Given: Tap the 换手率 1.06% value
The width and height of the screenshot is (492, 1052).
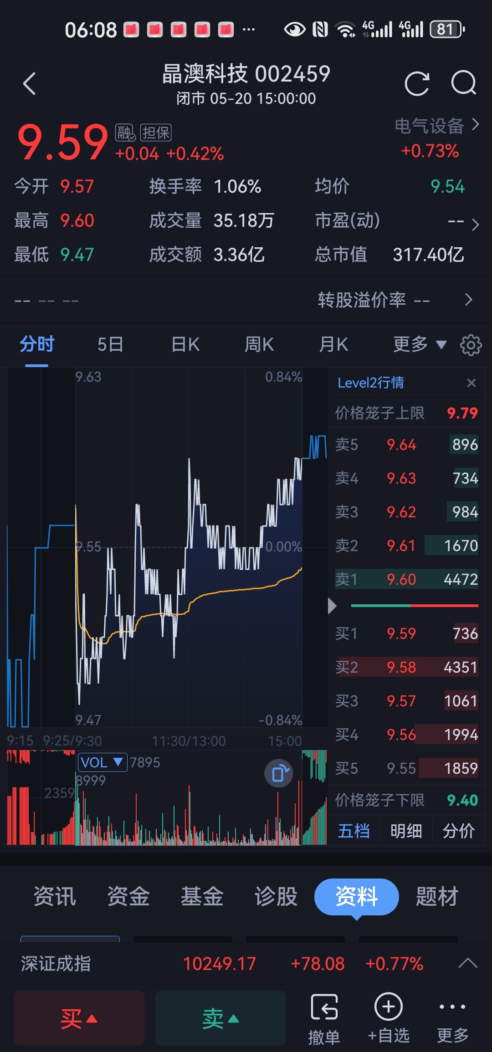Looking at the screenshot, I should pyautogui.click(x=237, y=186).
